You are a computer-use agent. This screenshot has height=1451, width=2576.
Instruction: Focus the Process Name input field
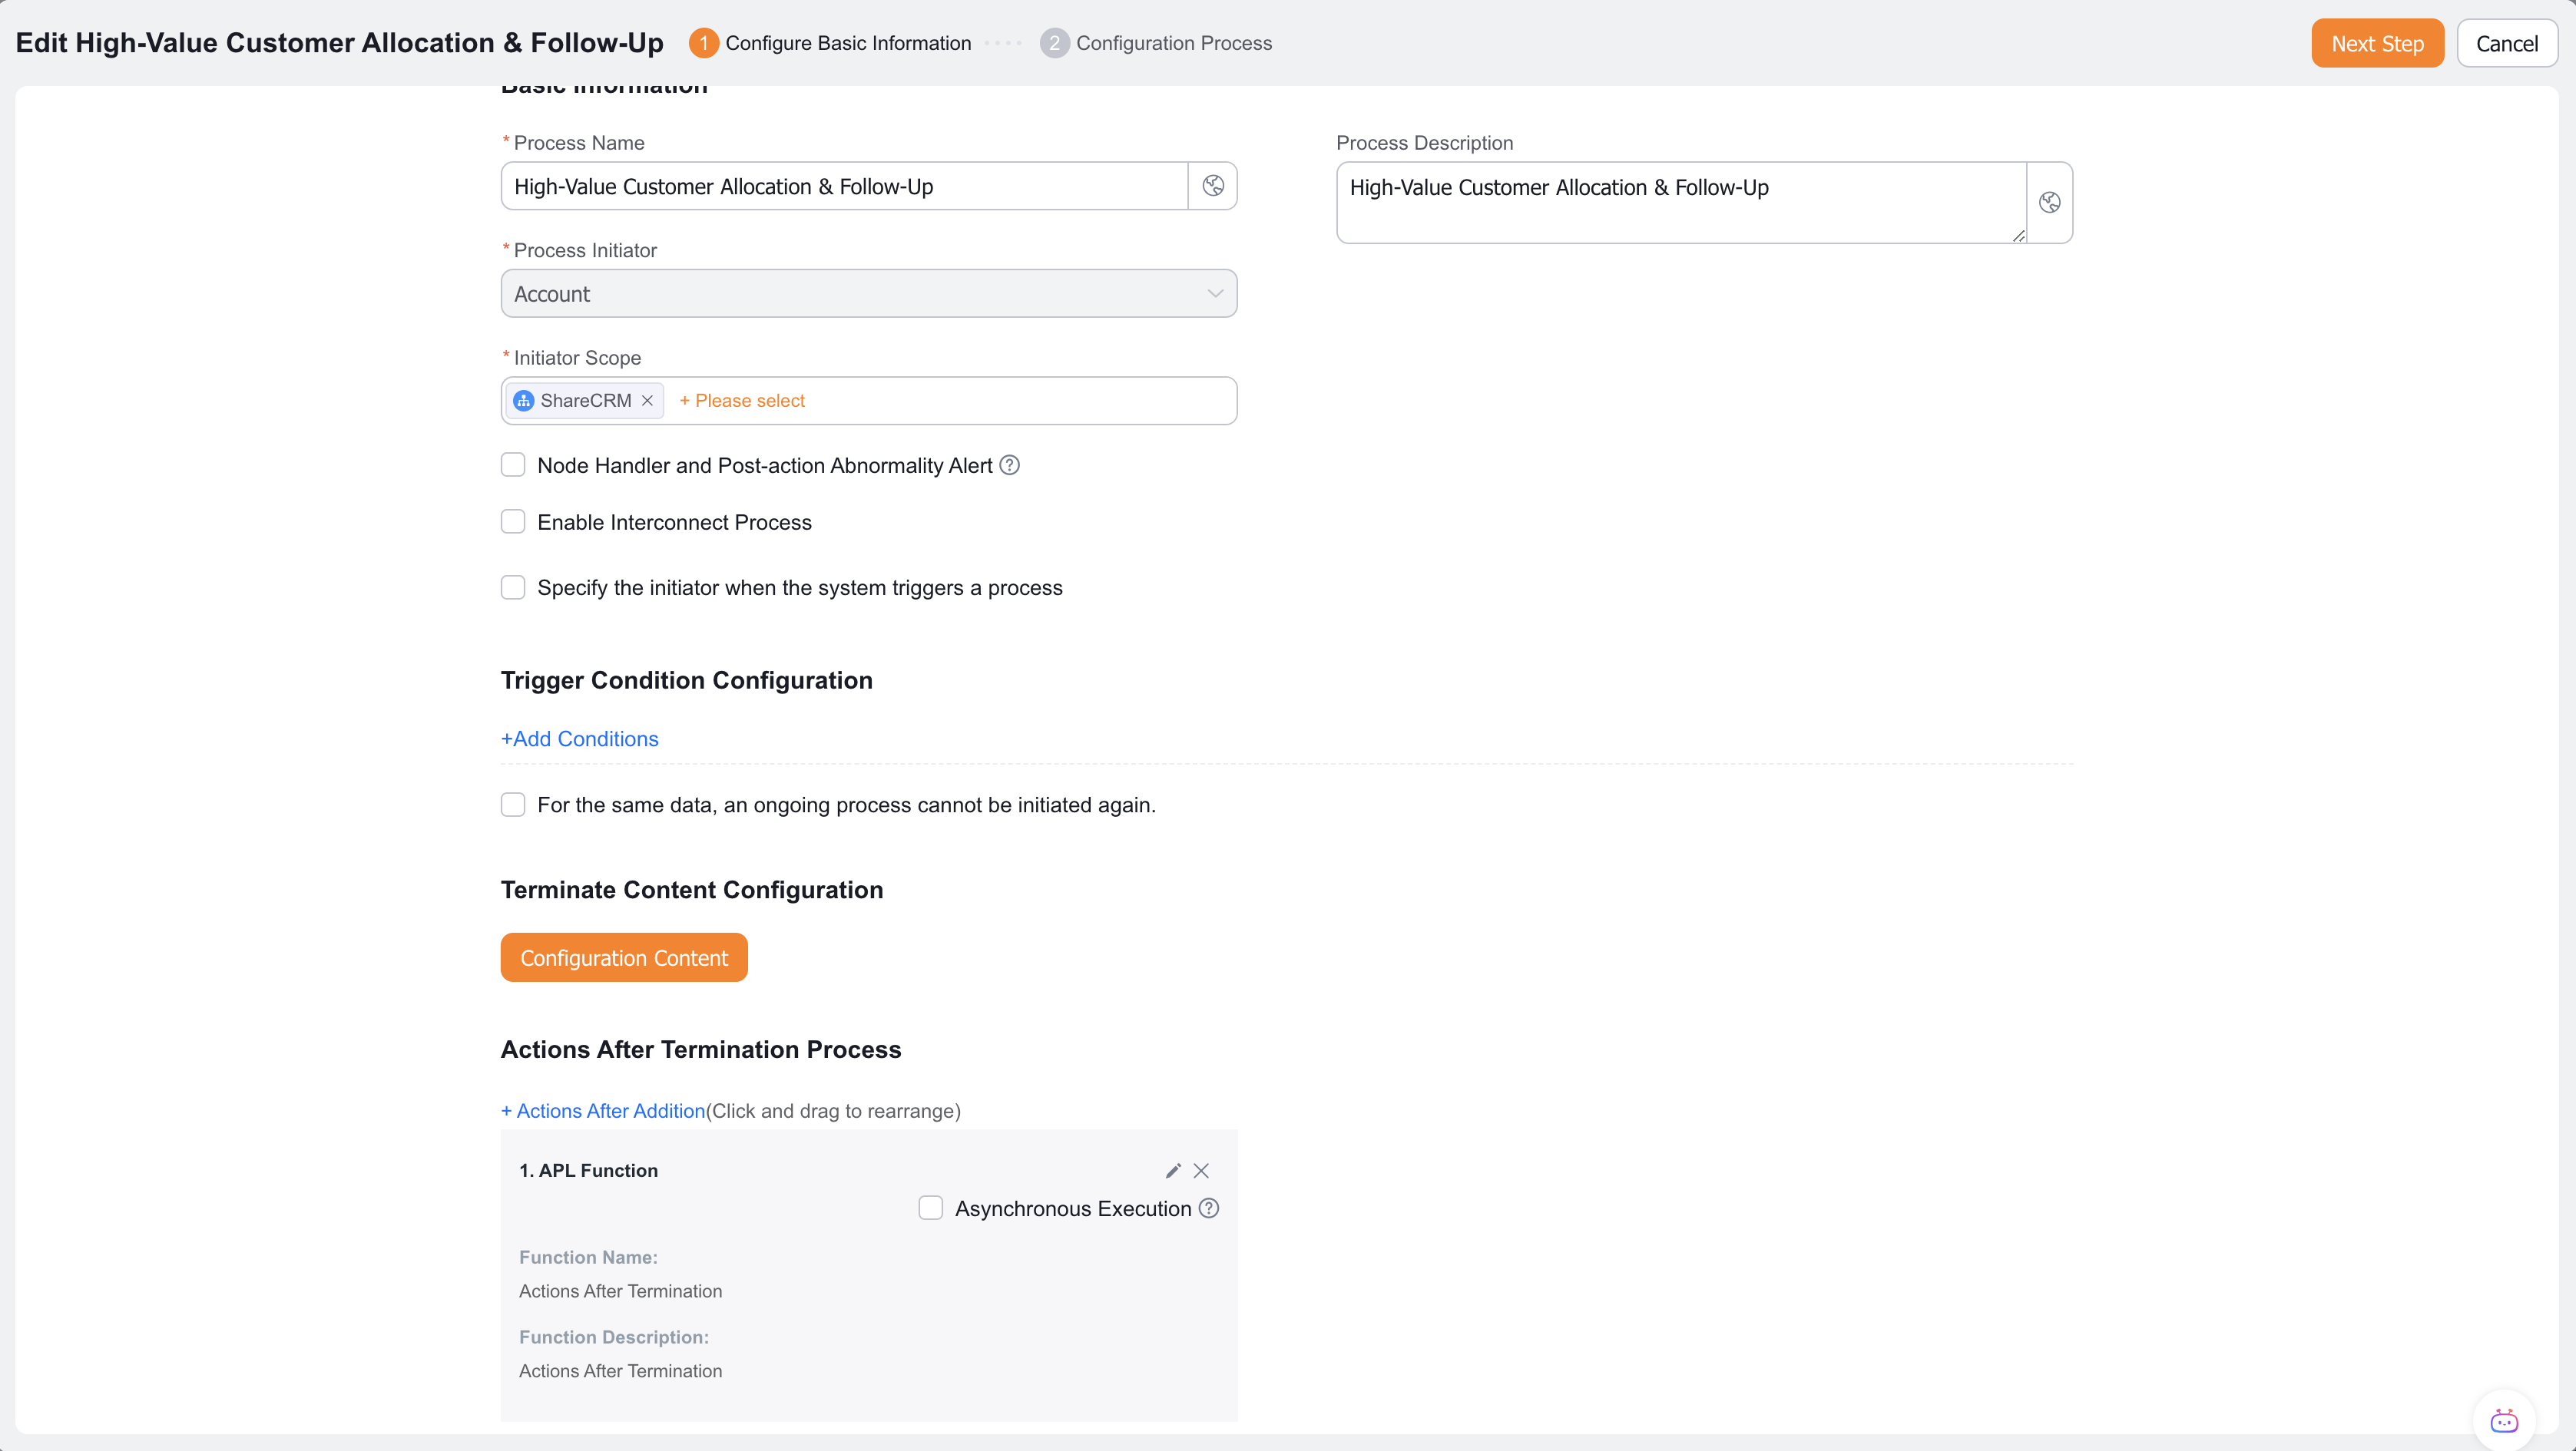(x=844, y=186)
